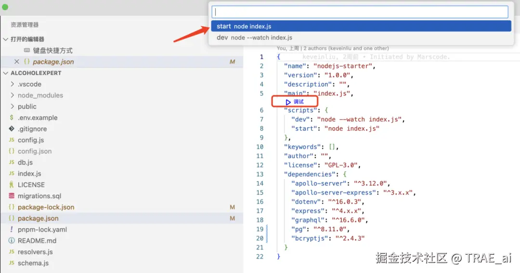Collapse the 打开的编辑器 section
Screen dimensions: 520x273
6,39
